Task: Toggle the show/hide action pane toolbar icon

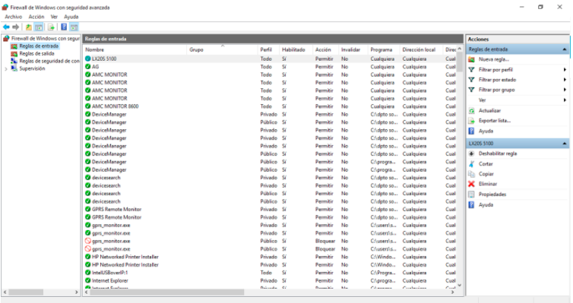Action: pos(74,27)
